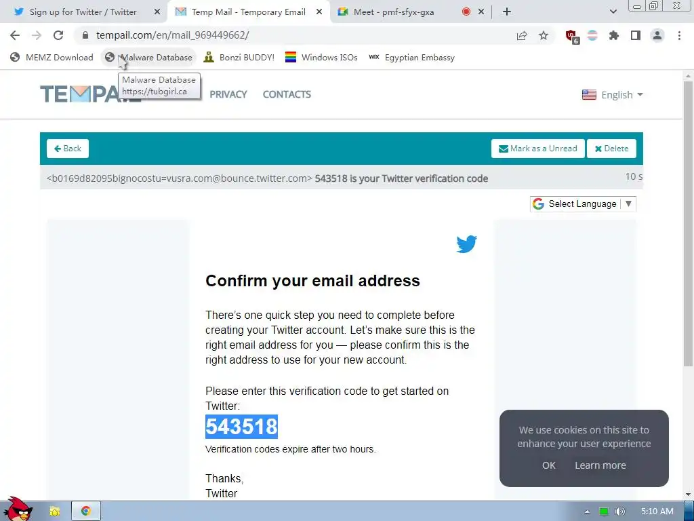
Task: Expand the tab search chevron
Action: 613,12
